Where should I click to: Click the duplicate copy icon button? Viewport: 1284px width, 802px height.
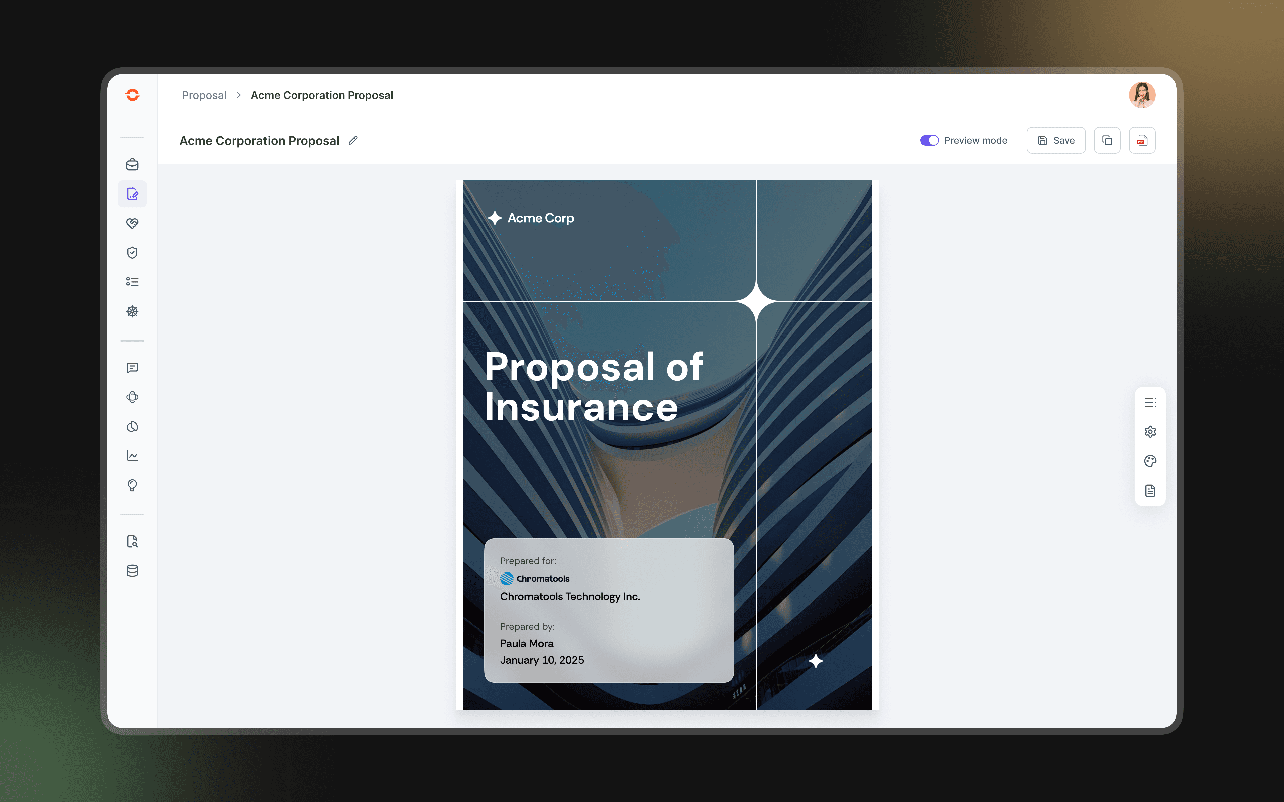tap(1107, 141)
